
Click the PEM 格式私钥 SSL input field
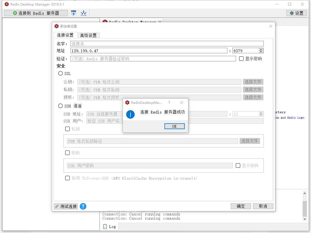point(159,90)
